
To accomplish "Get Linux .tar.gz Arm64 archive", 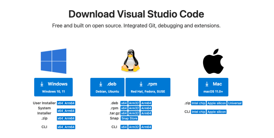I will (146, 113).
